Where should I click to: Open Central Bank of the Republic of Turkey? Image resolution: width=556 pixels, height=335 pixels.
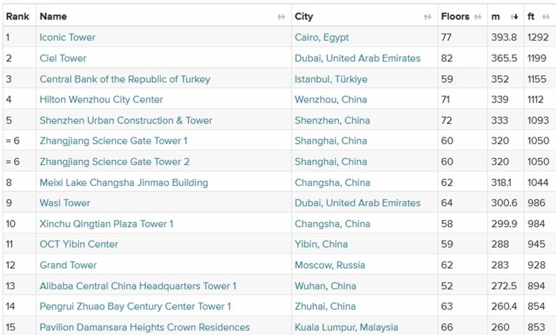125,79
